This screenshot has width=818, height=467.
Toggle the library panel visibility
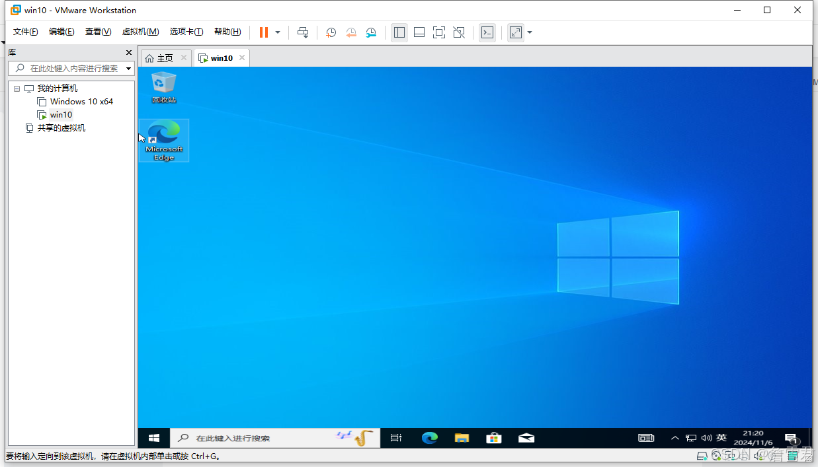click(x=399, y=32)
